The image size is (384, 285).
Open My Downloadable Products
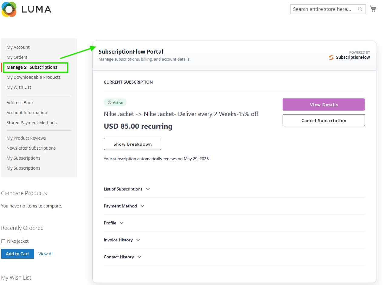[34, 77]
